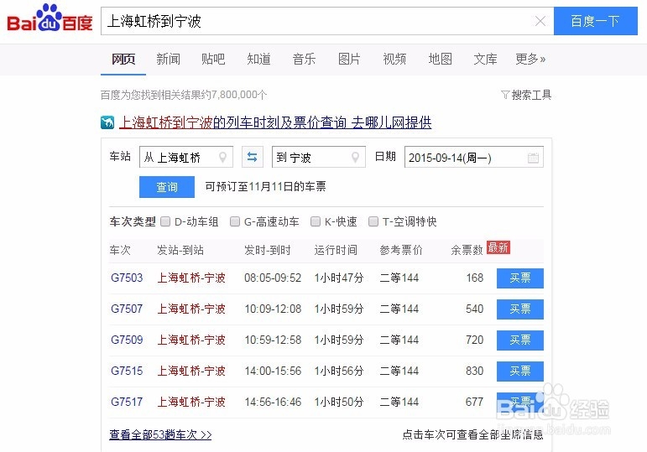Click the 查询 button
Screen dimensions: 647x452
coord(167,187)
